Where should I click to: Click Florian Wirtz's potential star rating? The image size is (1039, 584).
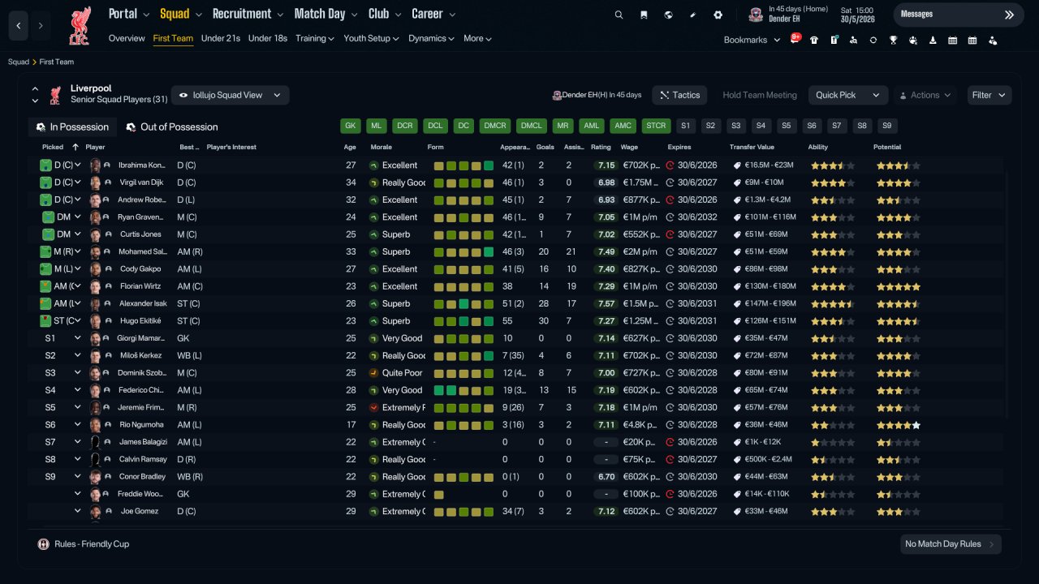click(898, 286)
